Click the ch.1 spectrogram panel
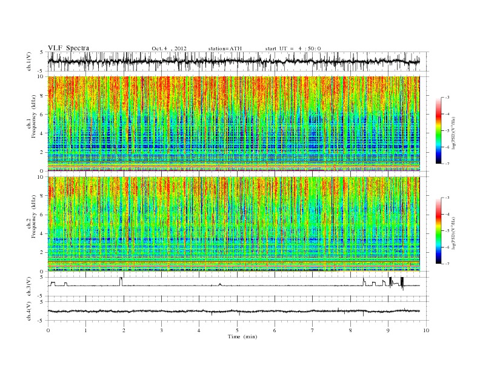Viewport: 480px width, 371px height. [234, 124]
